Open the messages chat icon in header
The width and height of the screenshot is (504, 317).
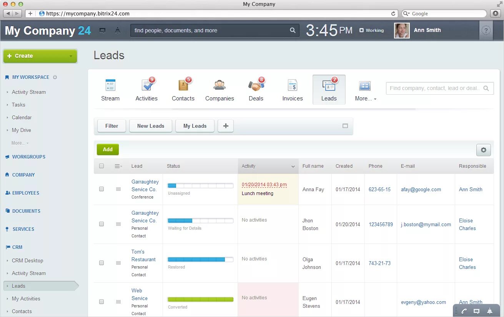pos(102,30)
